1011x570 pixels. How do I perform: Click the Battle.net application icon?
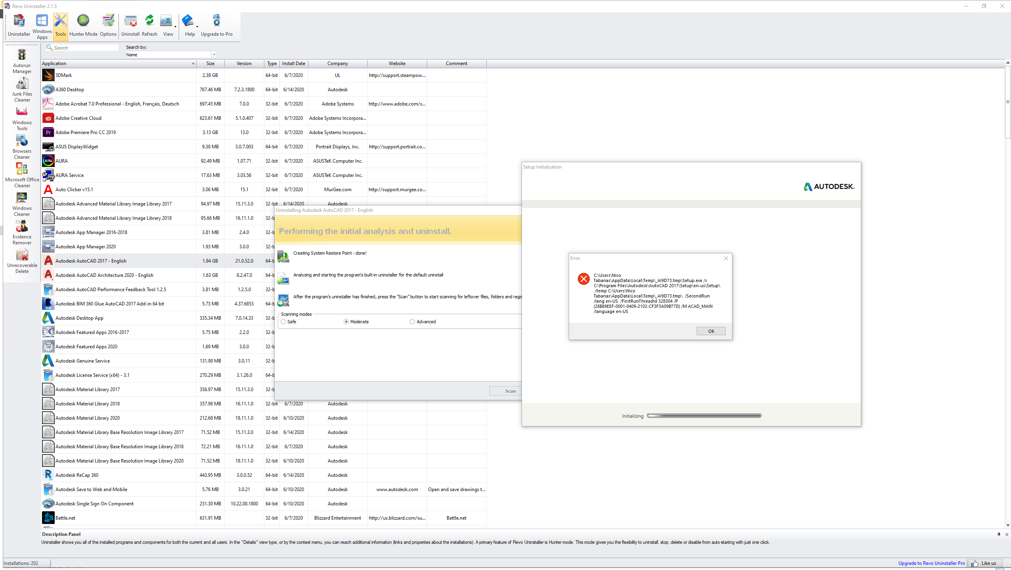tap(48, 518)
